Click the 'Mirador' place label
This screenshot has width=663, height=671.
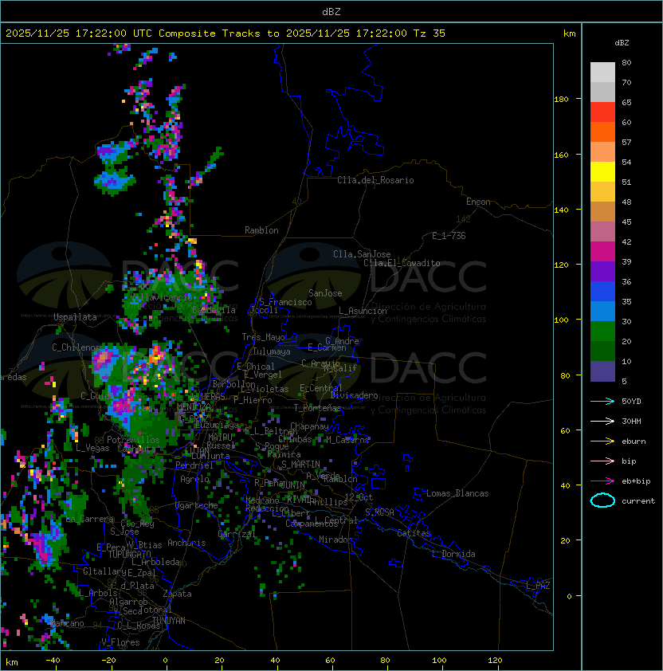tap(336, 540)
